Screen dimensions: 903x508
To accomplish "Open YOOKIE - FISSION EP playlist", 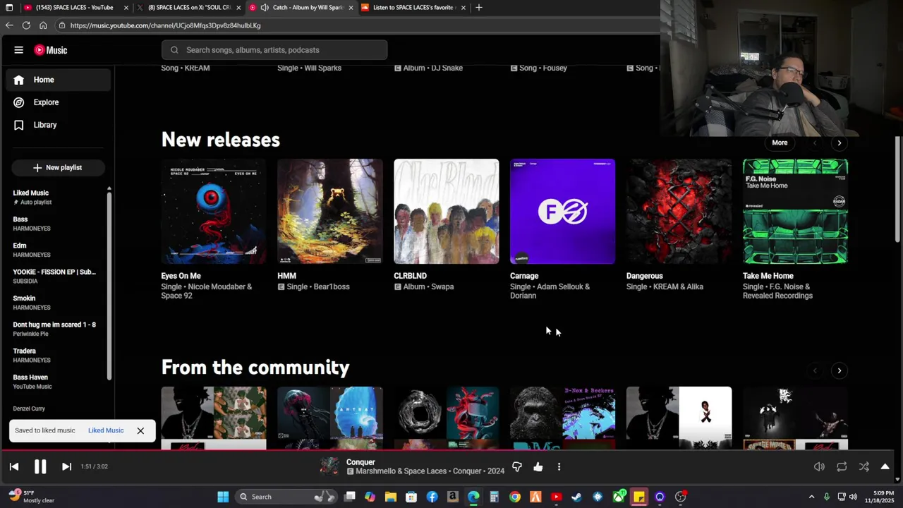I will 56,276.
